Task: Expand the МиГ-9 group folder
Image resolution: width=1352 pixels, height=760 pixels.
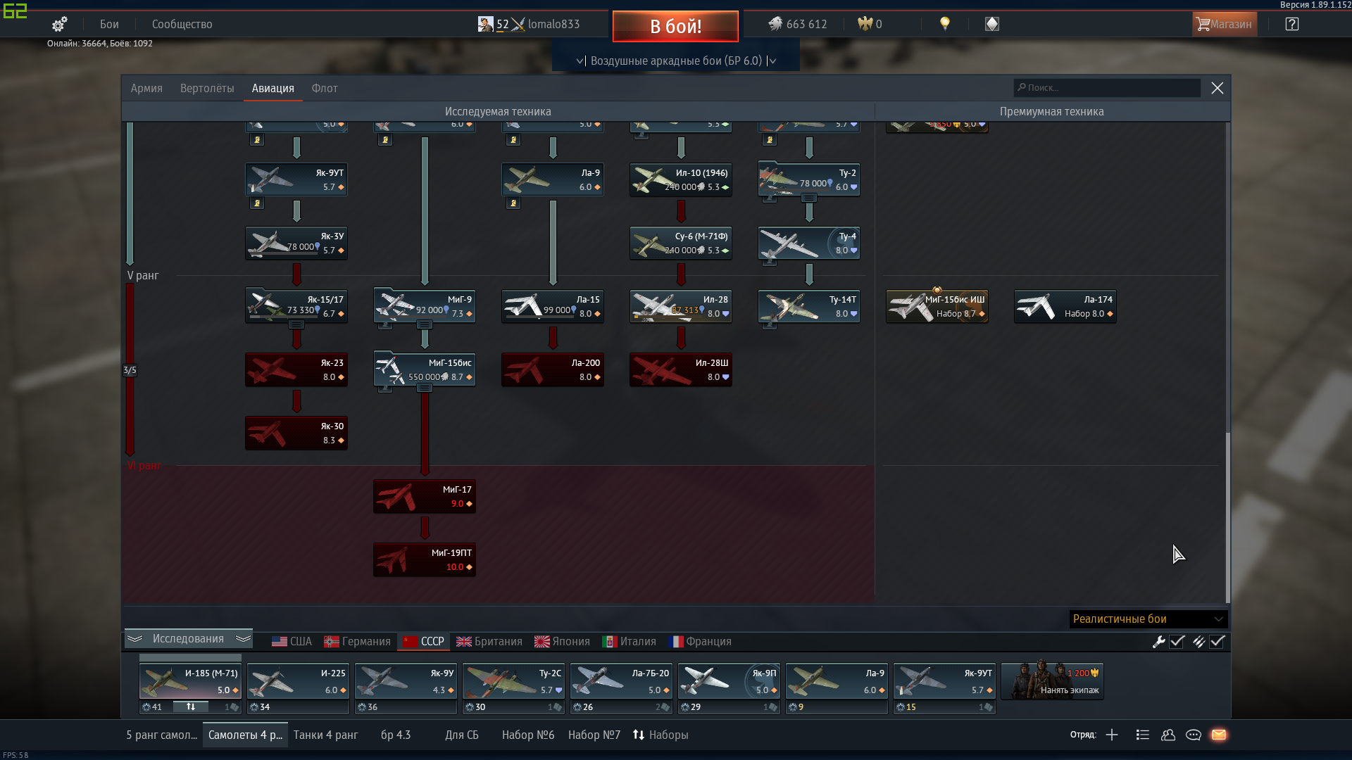Action: (425, 324)
